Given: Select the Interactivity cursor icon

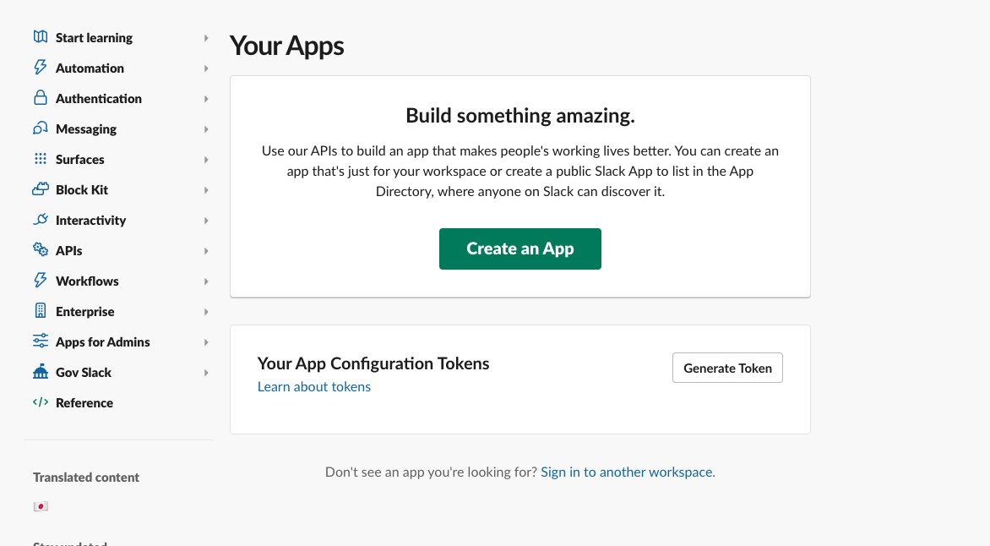Looking at the screenshot, I should (41, 220).
